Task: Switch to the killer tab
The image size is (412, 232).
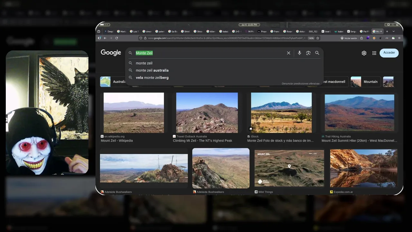Action: pyautogui.click(x=211, y=32)
